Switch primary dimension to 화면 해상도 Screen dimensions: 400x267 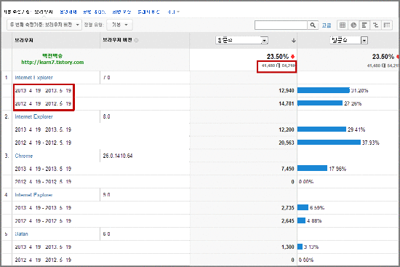pos(95,12)
